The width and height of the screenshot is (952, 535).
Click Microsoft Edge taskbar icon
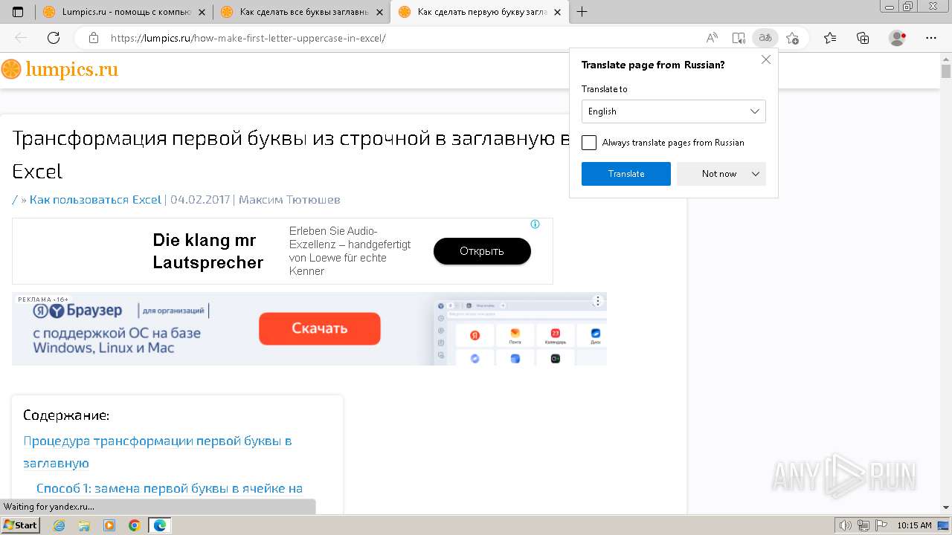point(160,525)
